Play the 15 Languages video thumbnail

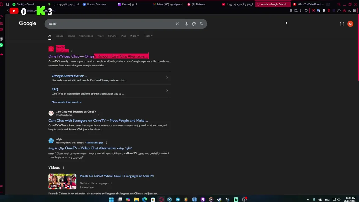(62, 181)
